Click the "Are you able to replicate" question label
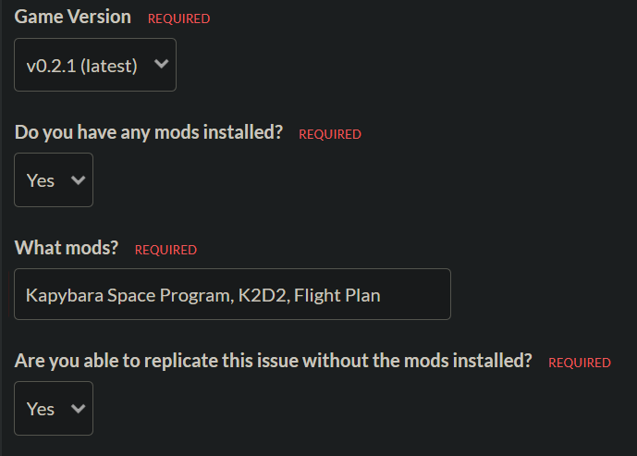The height and width of the screenshot is (456, 637). [273, 362]
